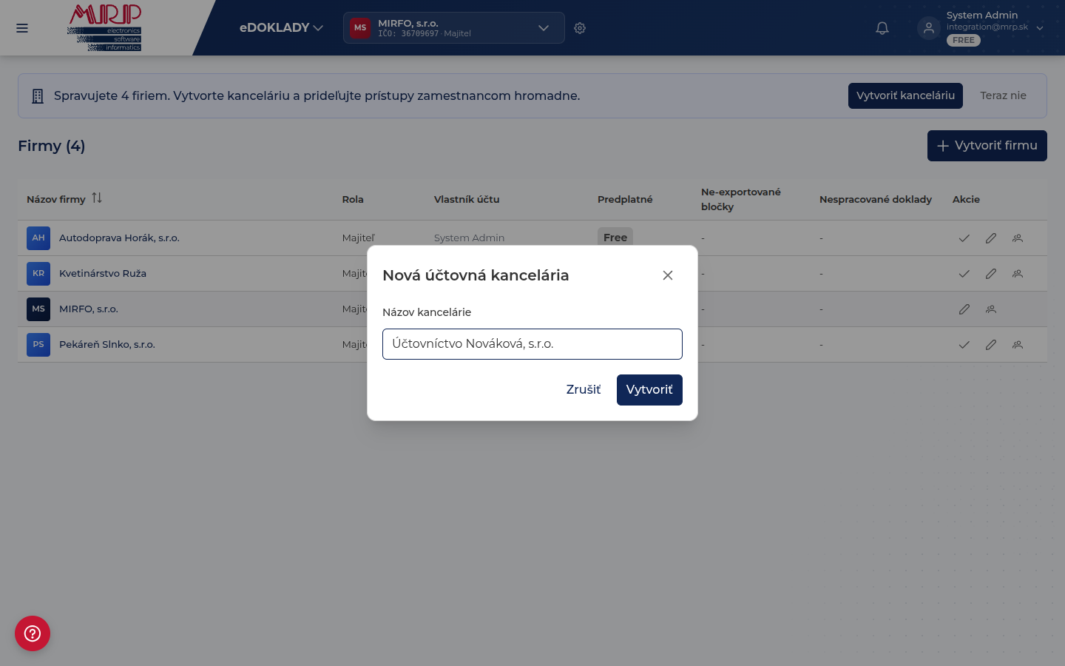Viewport: 1065px width, 666px height.
Task: Edit MIRFO, s.r.o. with pencil icon
Action: pyautogui.click(x=964, y=309)
